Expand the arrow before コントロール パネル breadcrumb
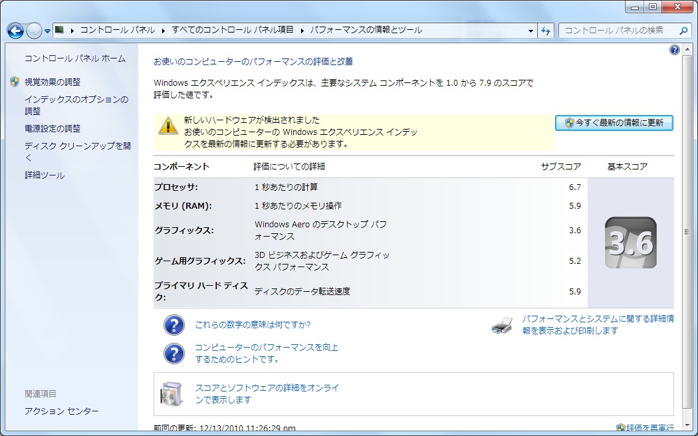The image size is (698, 436). pyautogui.click(x=72, y=31)
